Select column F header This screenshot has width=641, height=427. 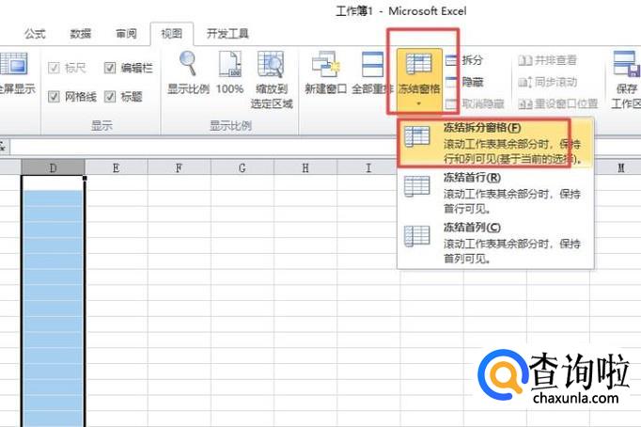(x=180, y=167)
